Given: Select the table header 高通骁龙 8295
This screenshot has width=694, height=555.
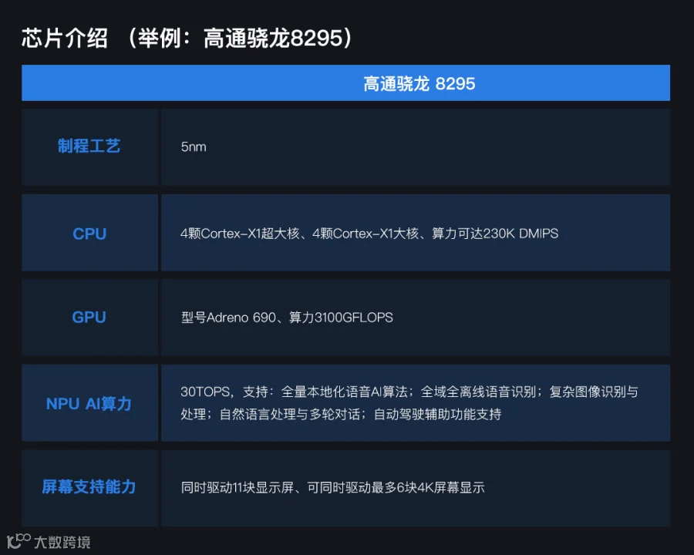Looking at the screenshot, I should (419, 84).
